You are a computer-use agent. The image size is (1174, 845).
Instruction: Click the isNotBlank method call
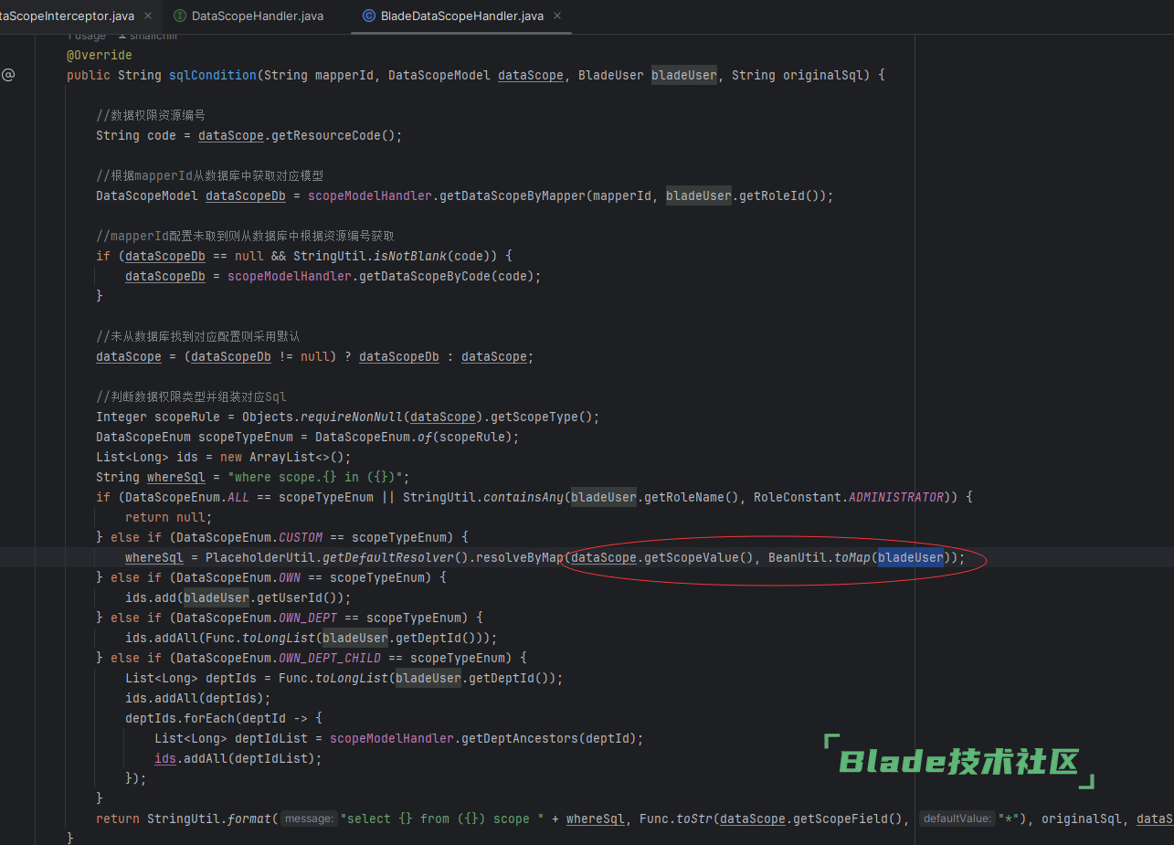pyautogui.click(x=410, y=256)
